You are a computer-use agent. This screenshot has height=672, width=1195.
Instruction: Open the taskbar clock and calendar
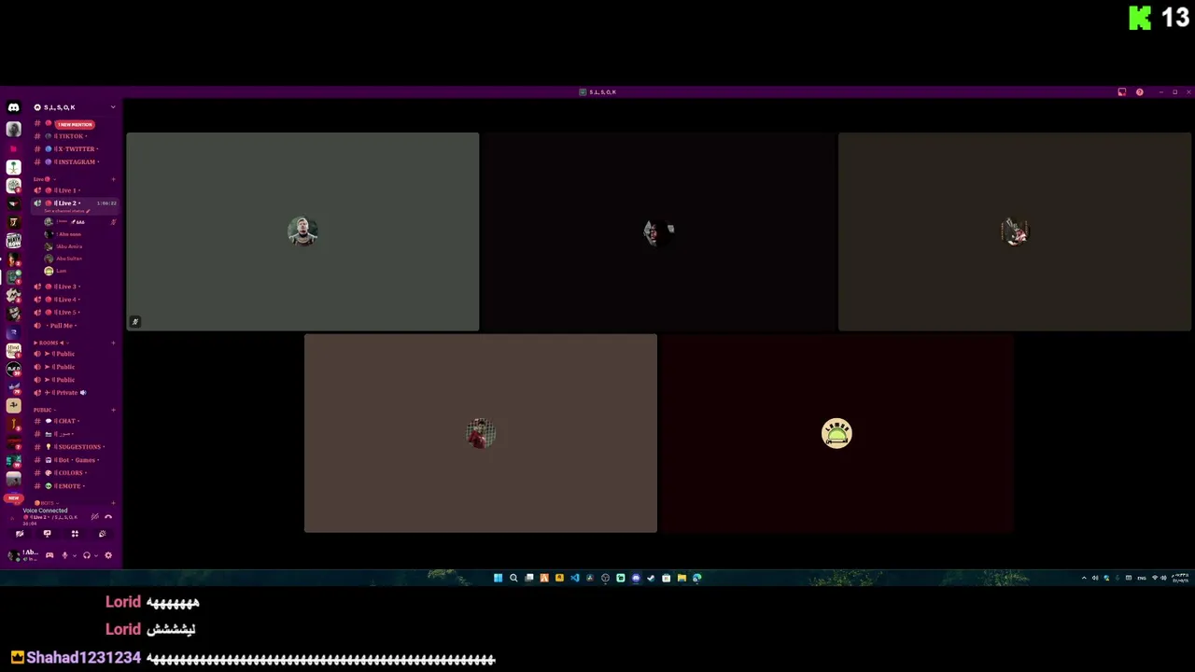point(1181,578)
